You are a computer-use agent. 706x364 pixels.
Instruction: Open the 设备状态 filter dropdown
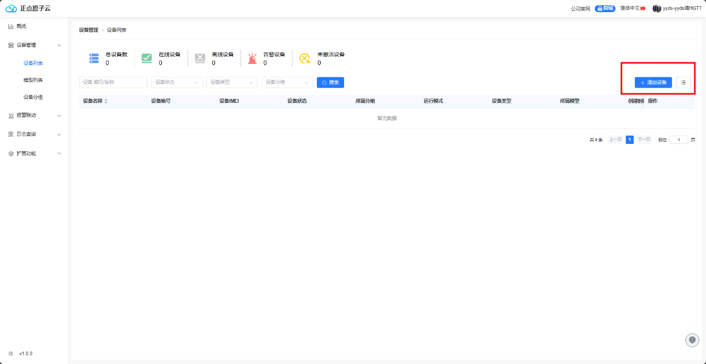[176, 82]
